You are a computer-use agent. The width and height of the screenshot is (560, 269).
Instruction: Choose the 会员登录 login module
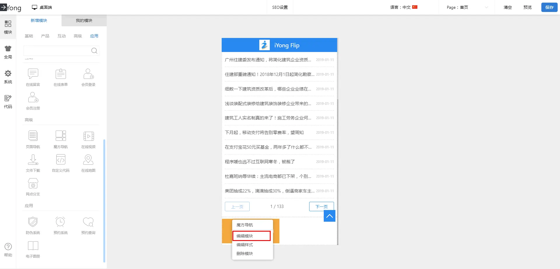[x=88, y=77]
